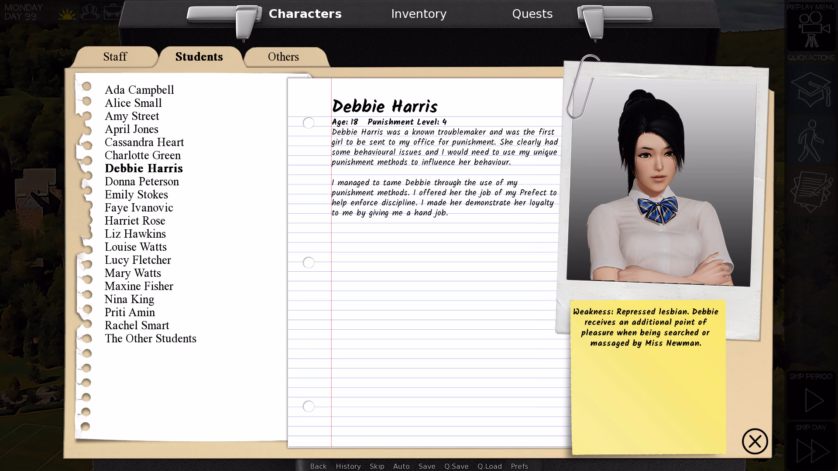Toggle the circle marker beside Age line

pos(309,123)
